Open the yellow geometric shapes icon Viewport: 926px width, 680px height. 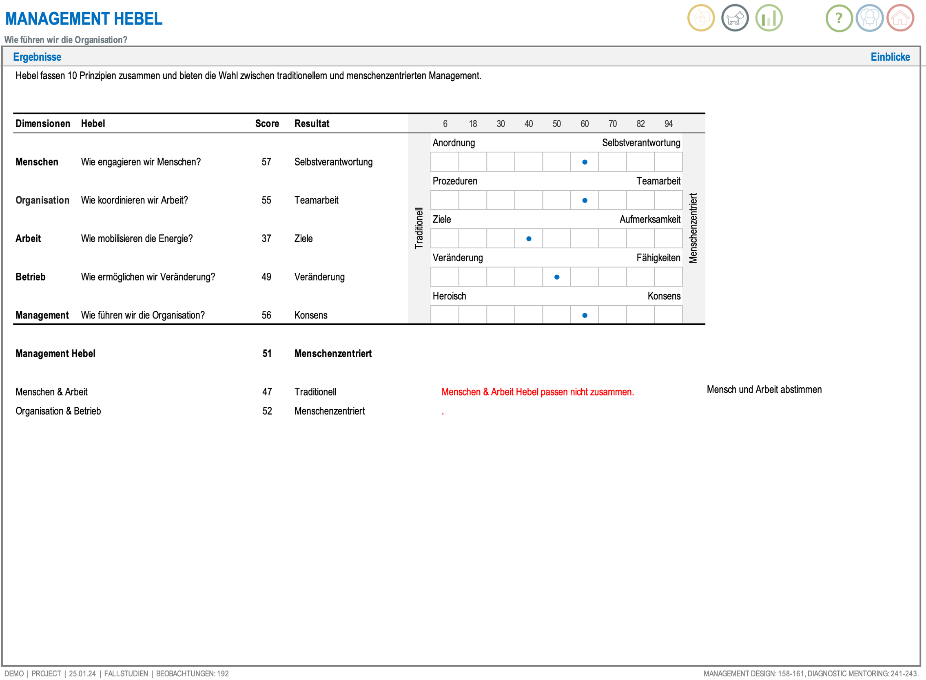point(701,18)
